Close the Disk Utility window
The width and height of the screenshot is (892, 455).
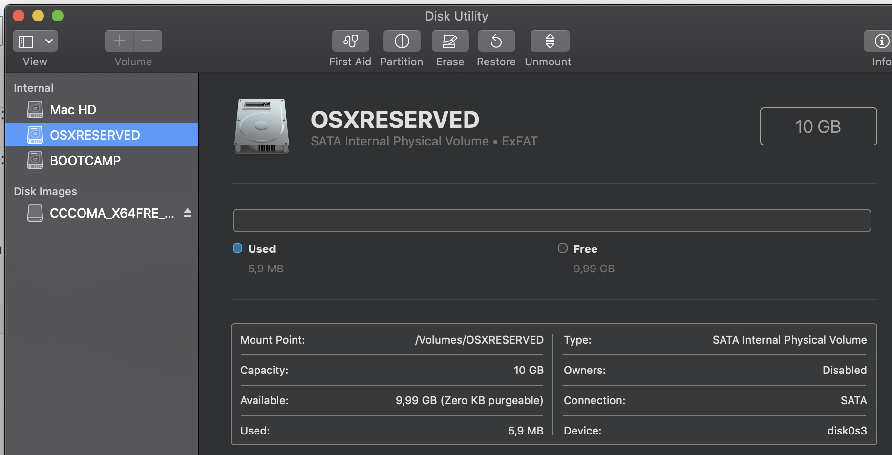19,16
